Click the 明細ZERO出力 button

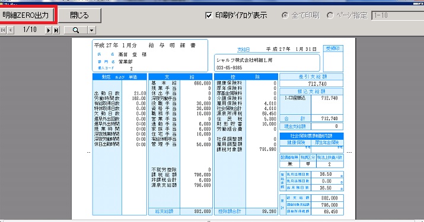(26, 15)
